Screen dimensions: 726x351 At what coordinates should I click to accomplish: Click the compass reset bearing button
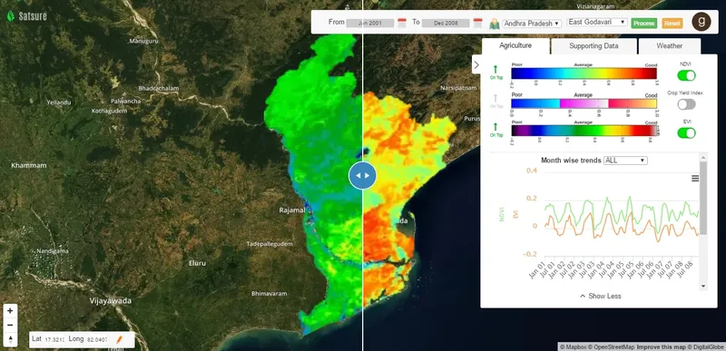[x=10, y=339]
